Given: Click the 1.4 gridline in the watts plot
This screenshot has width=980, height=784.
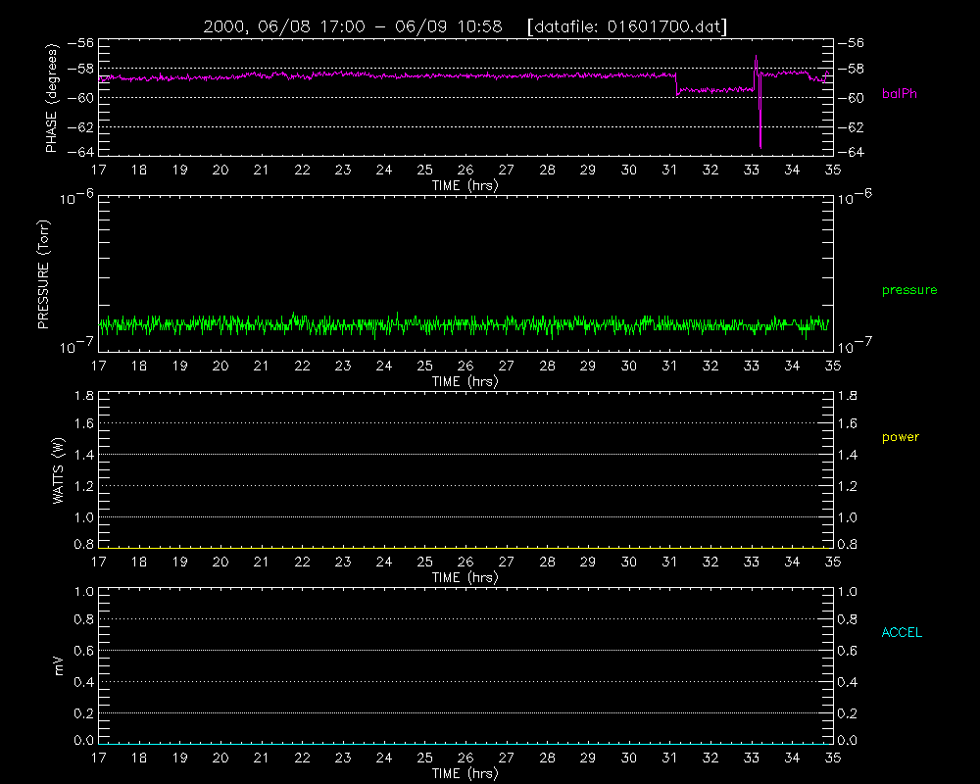Looking at the screenshot, I should 465,455.
